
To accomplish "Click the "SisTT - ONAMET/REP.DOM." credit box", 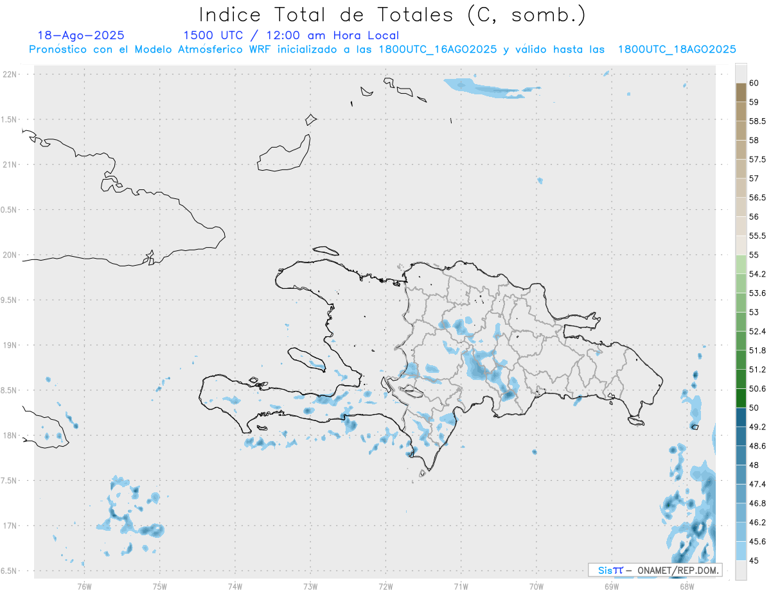I will (655, 570).
